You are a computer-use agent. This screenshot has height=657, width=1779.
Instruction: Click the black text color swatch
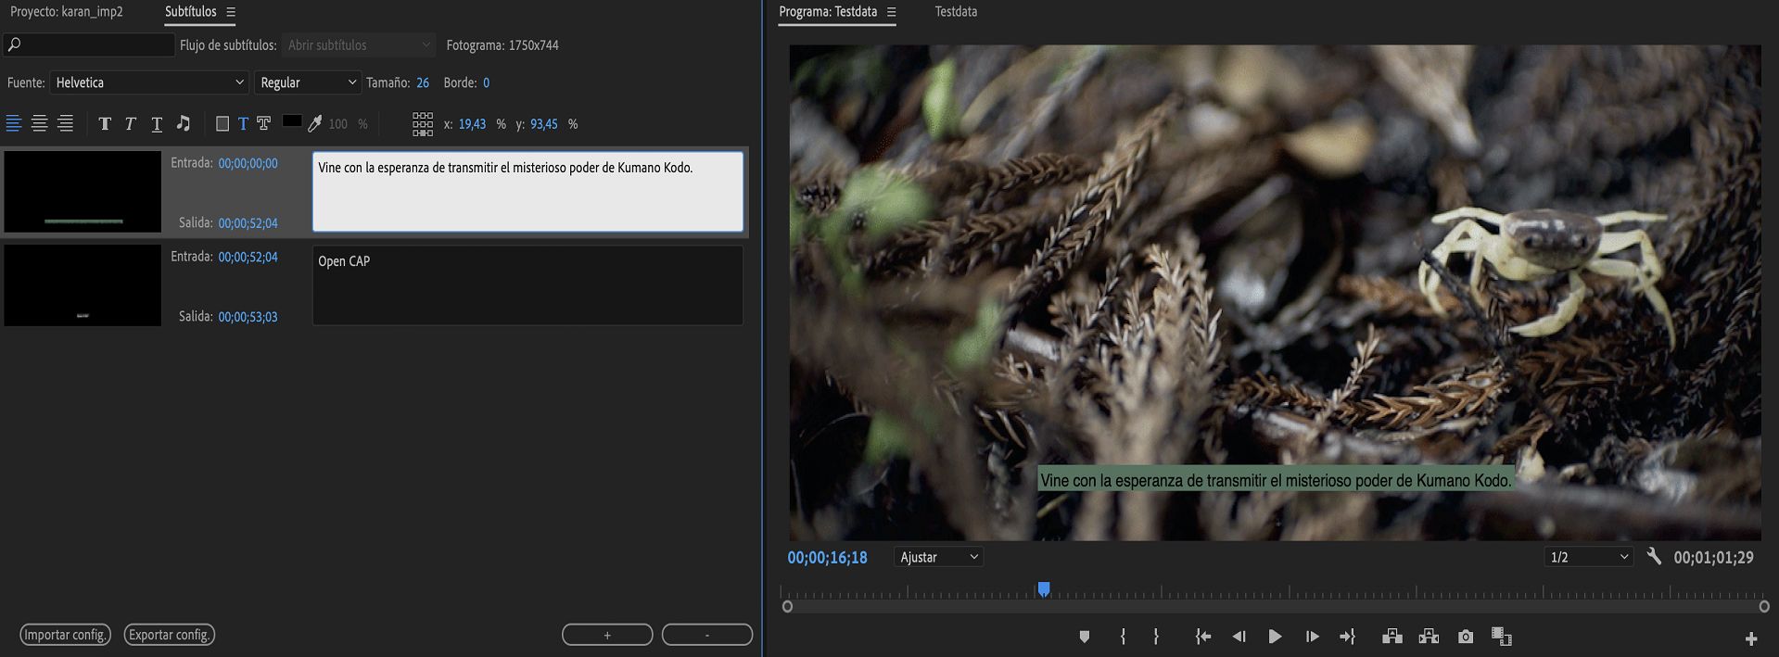click(292, 121)
